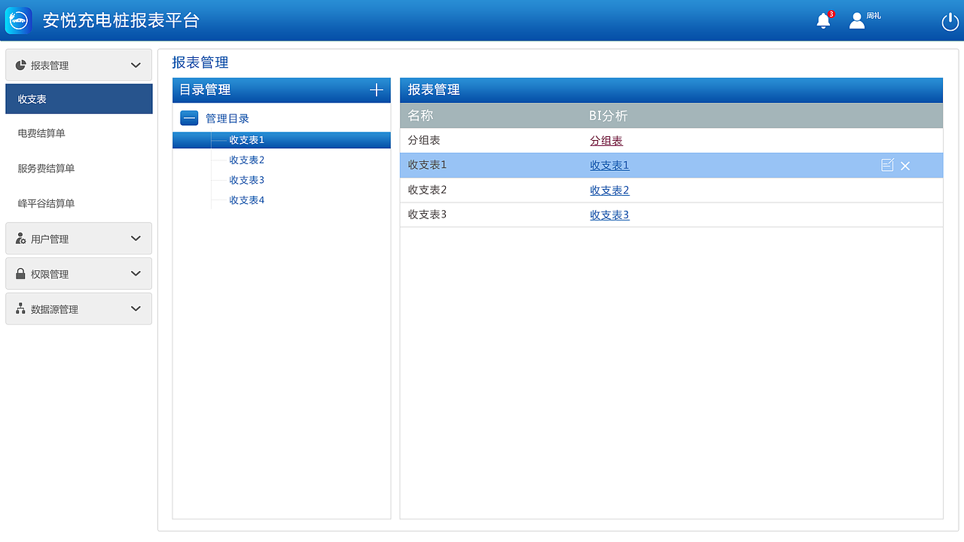964x542 pixels.
Task: Click the 权限管理 lock icon
Action: (x=20, y=273)
